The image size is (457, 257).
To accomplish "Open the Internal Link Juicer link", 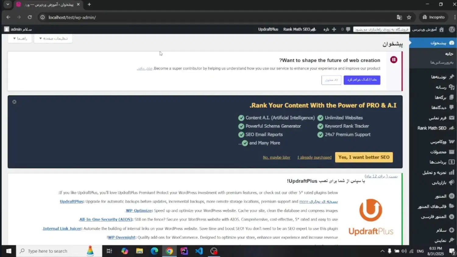I will point(62,229).
